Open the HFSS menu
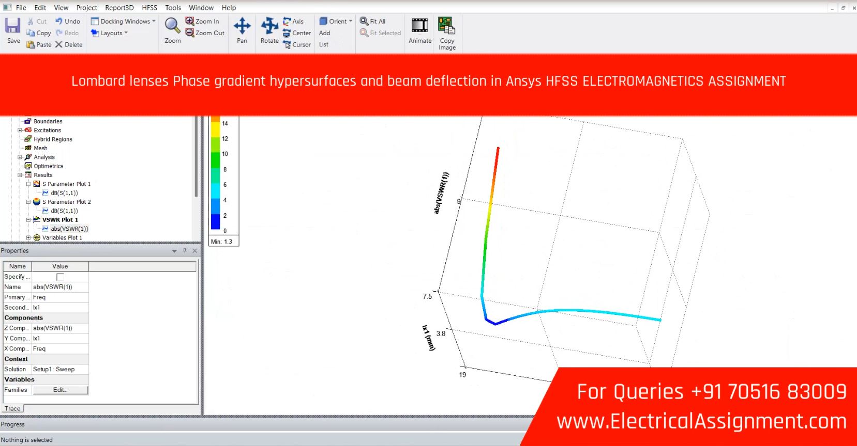857x446 pixels. [149, 8]
